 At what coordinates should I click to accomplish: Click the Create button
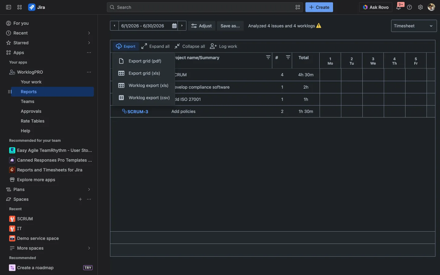[319, 7]
